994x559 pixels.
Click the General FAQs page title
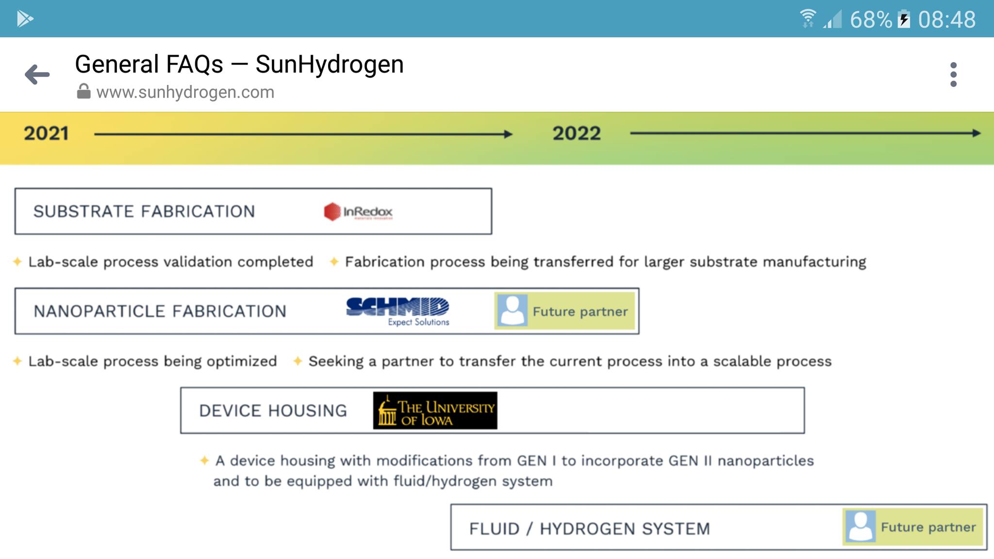pyautogui.click(x=239, y=64)
